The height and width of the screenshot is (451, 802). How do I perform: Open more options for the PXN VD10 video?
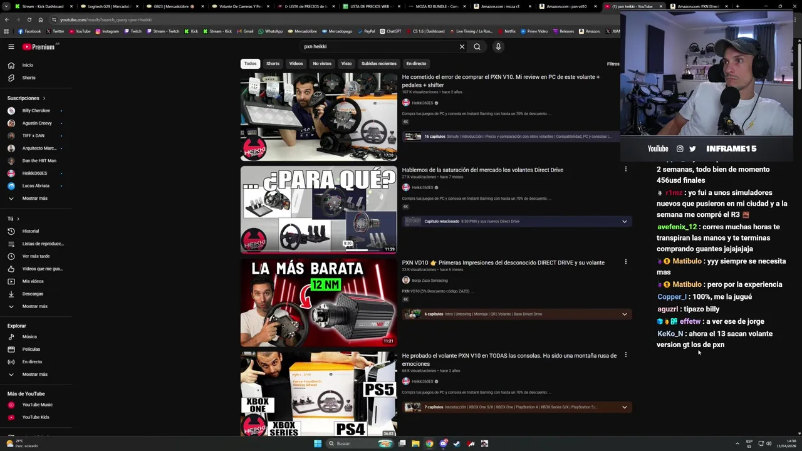point(625,262)
